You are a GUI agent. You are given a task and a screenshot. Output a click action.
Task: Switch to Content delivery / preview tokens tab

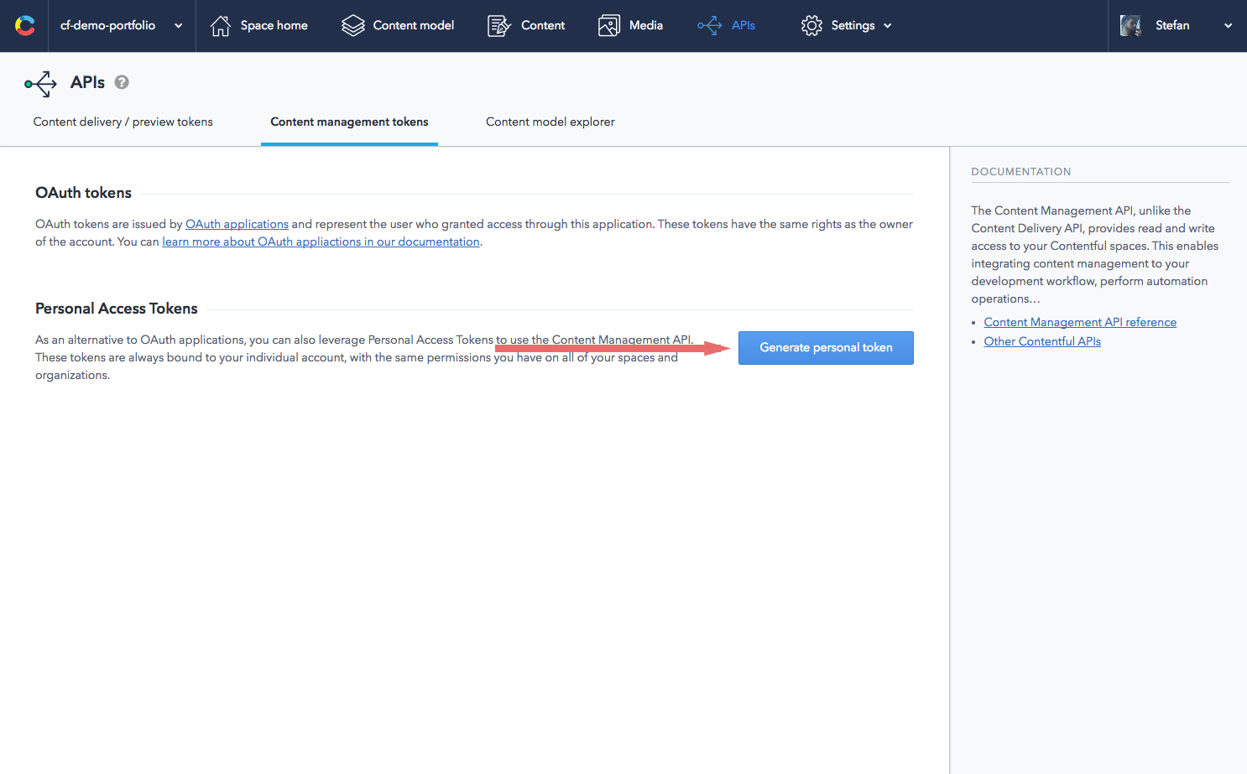123,122
